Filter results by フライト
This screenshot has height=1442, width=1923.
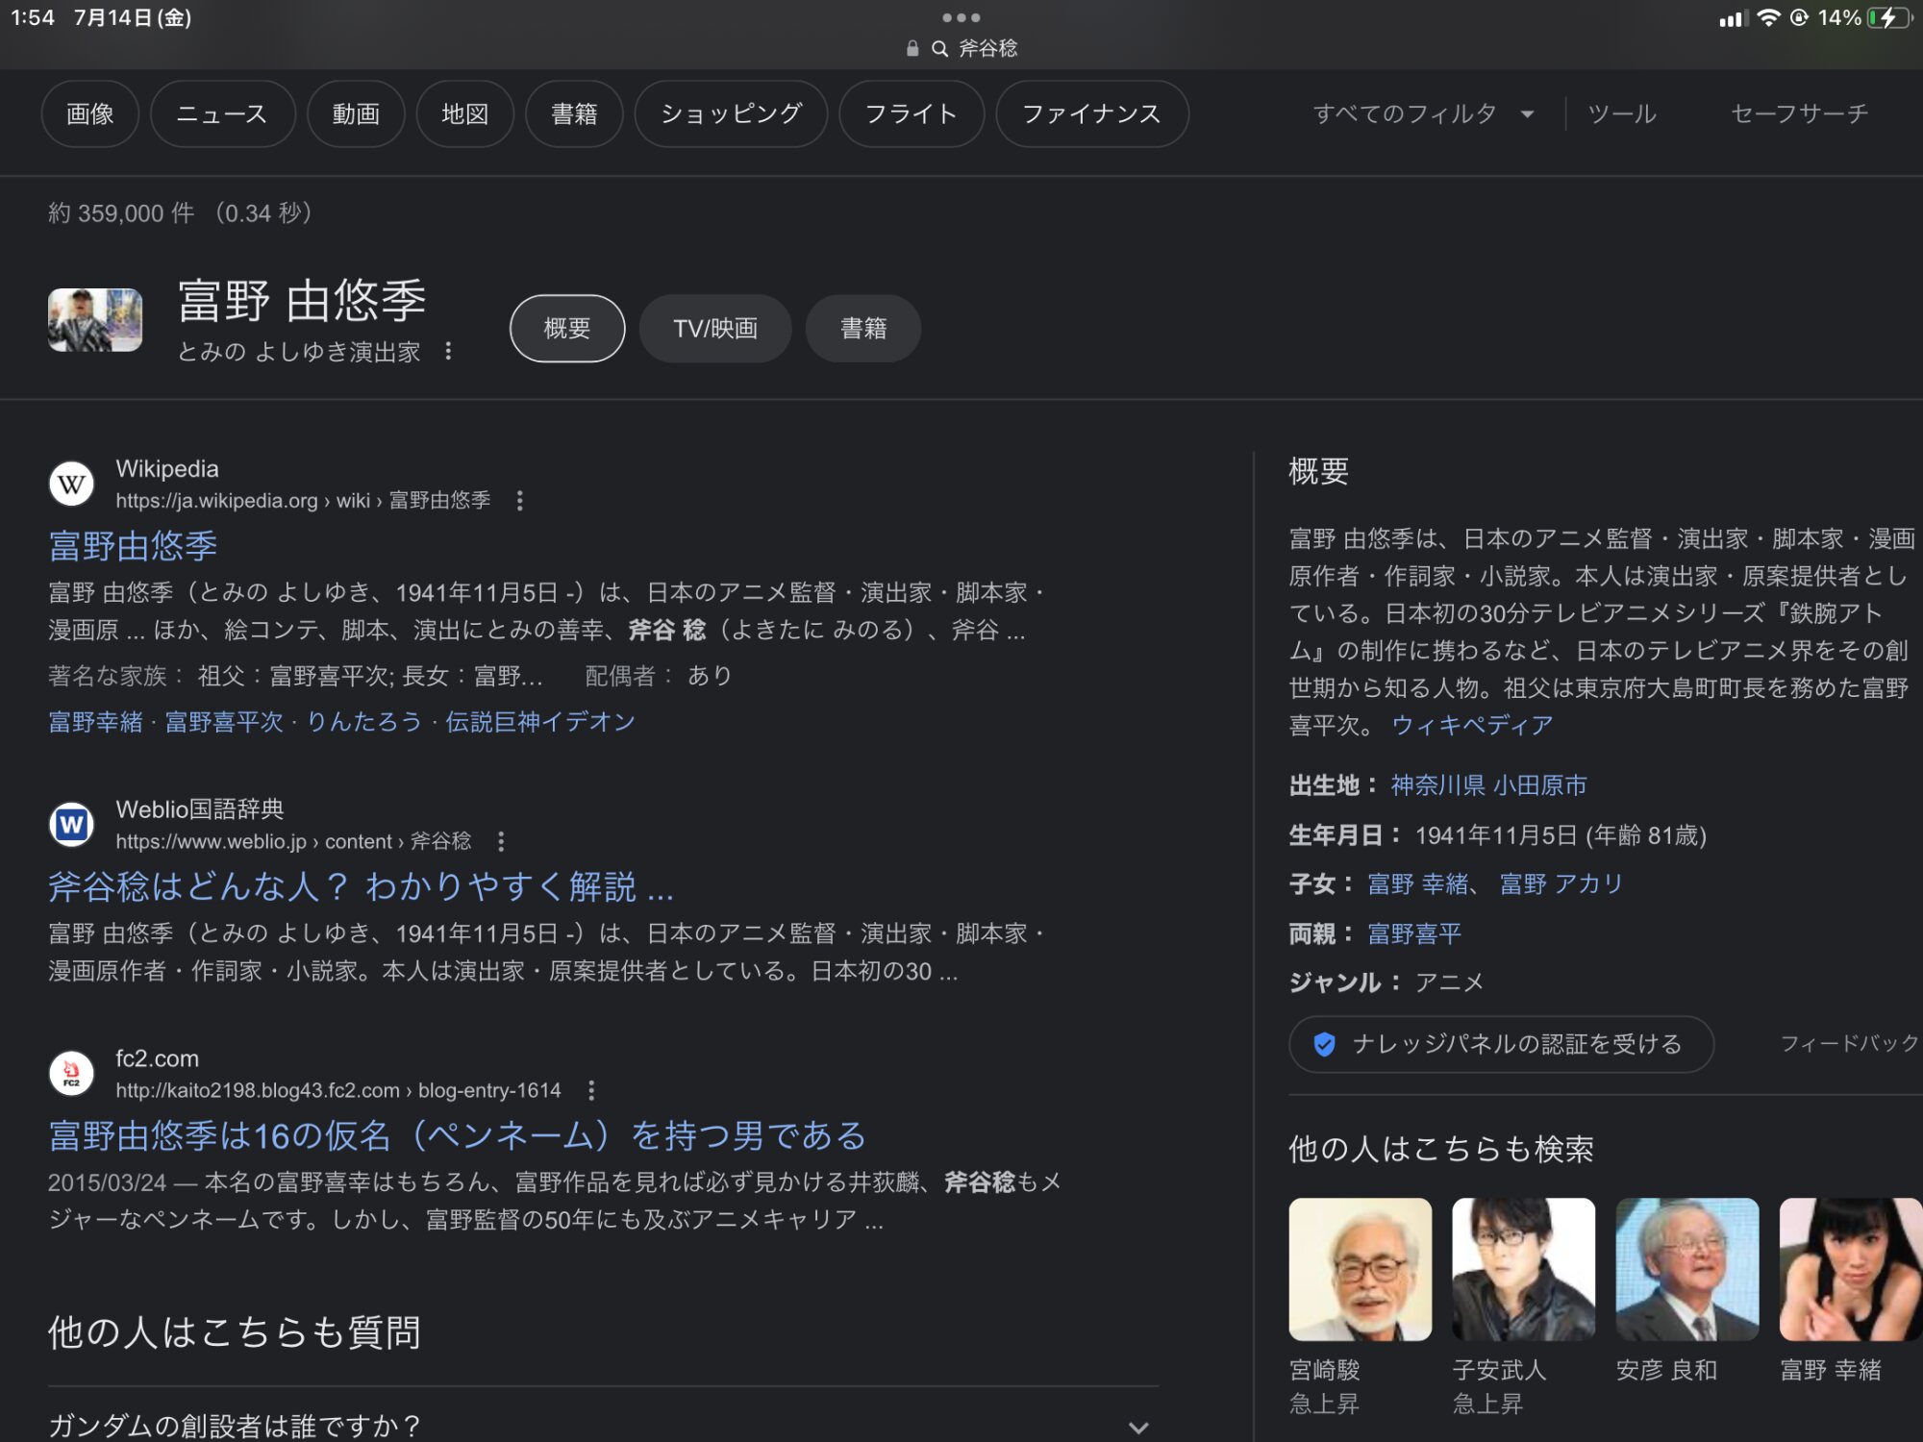coord(912,114)
